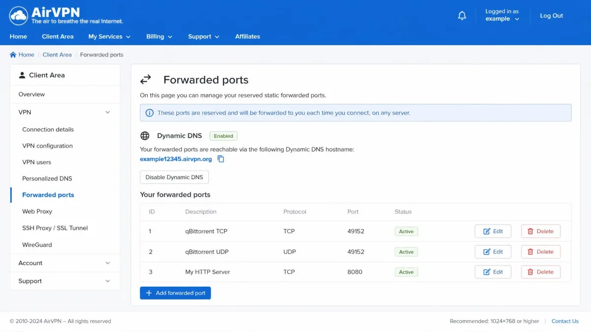Delete the qBittorrent TCP port
The height and width of the screenshot is (332, 591).
pos(541,231)
